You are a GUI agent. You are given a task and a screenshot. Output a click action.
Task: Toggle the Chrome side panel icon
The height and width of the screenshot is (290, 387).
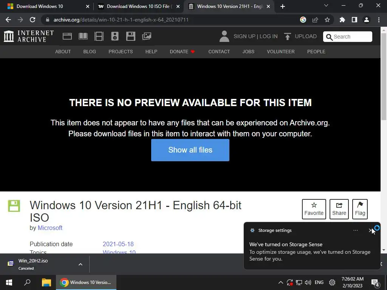click(x=354, y=20)
